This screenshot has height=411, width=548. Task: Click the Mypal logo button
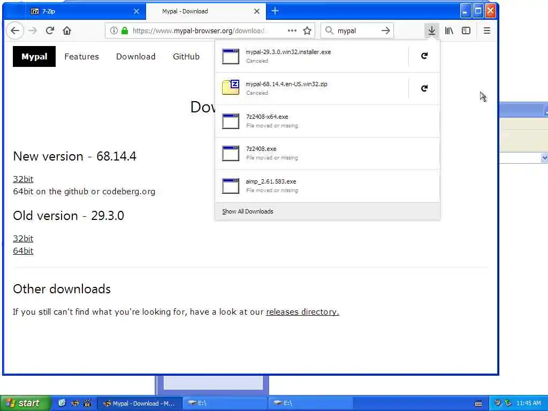(x=34, y=56)
